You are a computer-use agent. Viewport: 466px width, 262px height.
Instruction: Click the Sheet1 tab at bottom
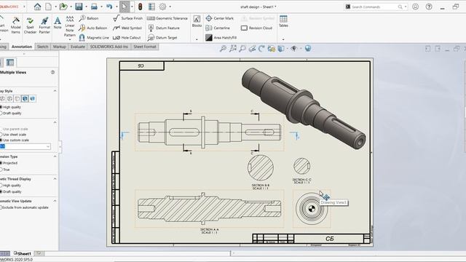click(x=23, y=254)
